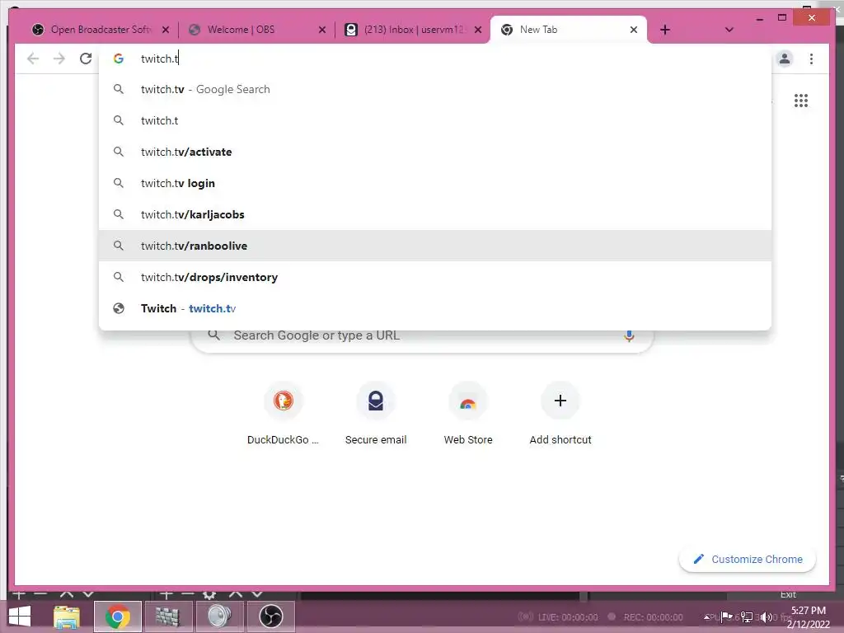Select 'twitch.tv/drops/inventory' suggestion
The image size is (844, 633).
tap(435, 277)
